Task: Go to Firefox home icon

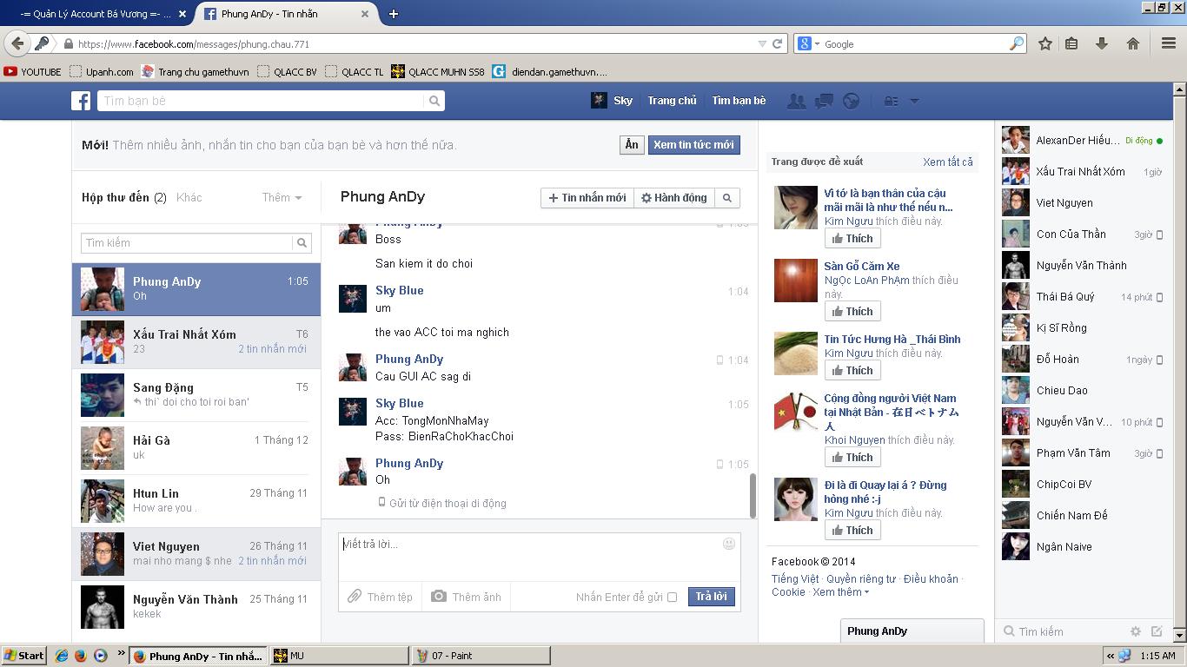Action: 1133,43
